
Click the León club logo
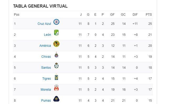56,33
